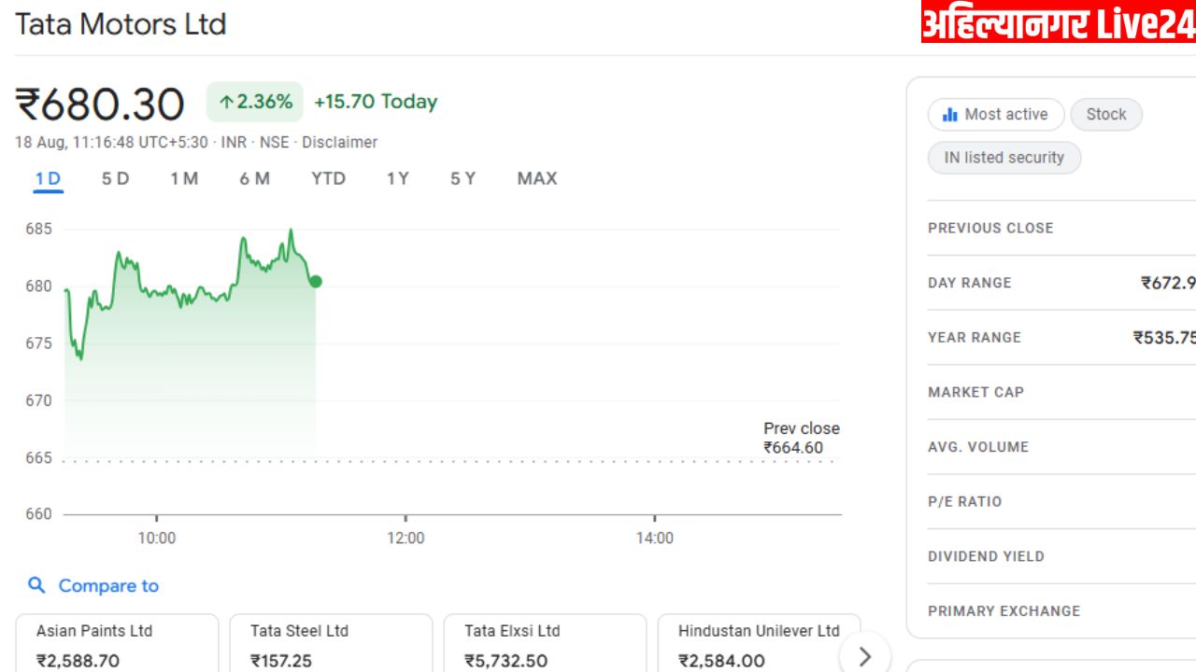Viewport: 1196px width, 672px height.
Task: Select the 1D time range tab
Action: click(49, 178)
